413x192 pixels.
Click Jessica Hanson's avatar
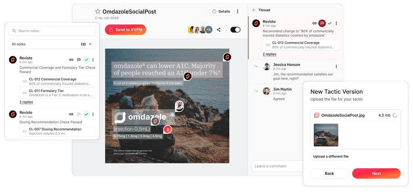click(x=267, y=66)
